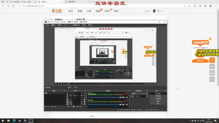This screenshot has width=219, height=123.
Task: Pop out the Scene Transitions dock panel
Action: [147, 91]
